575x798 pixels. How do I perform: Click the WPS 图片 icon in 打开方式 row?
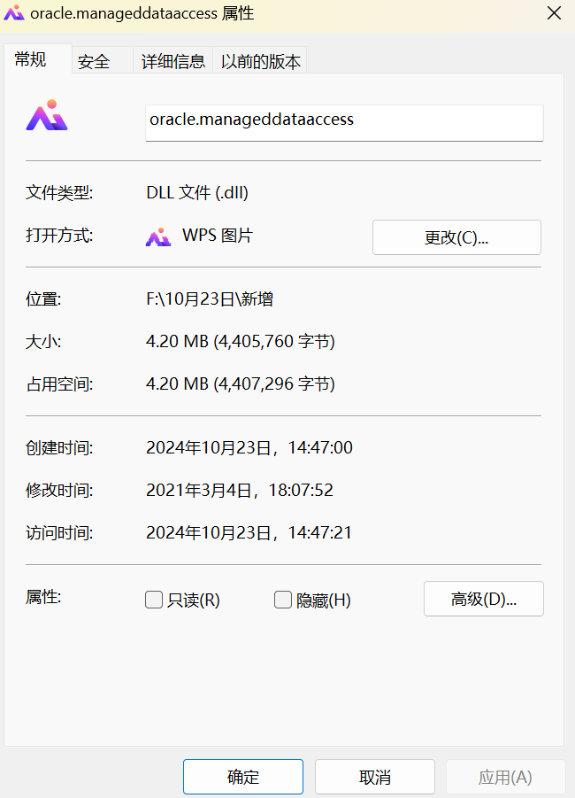(x=158, y=236)
